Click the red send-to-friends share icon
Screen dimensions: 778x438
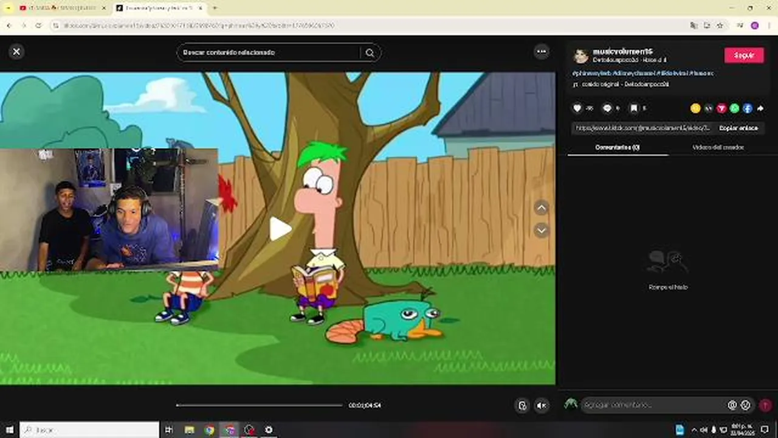721,108
